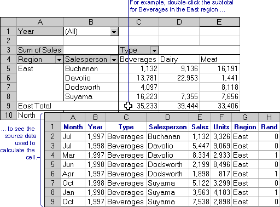The image size is (280, 207).
Task: Click the East Total Beverages value 35,233
Action: [x=138, y=106]
